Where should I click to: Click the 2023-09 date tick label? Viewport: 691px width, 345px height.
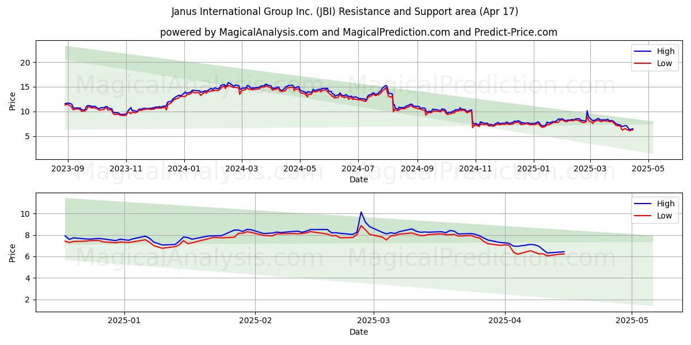tap(68, 169)
